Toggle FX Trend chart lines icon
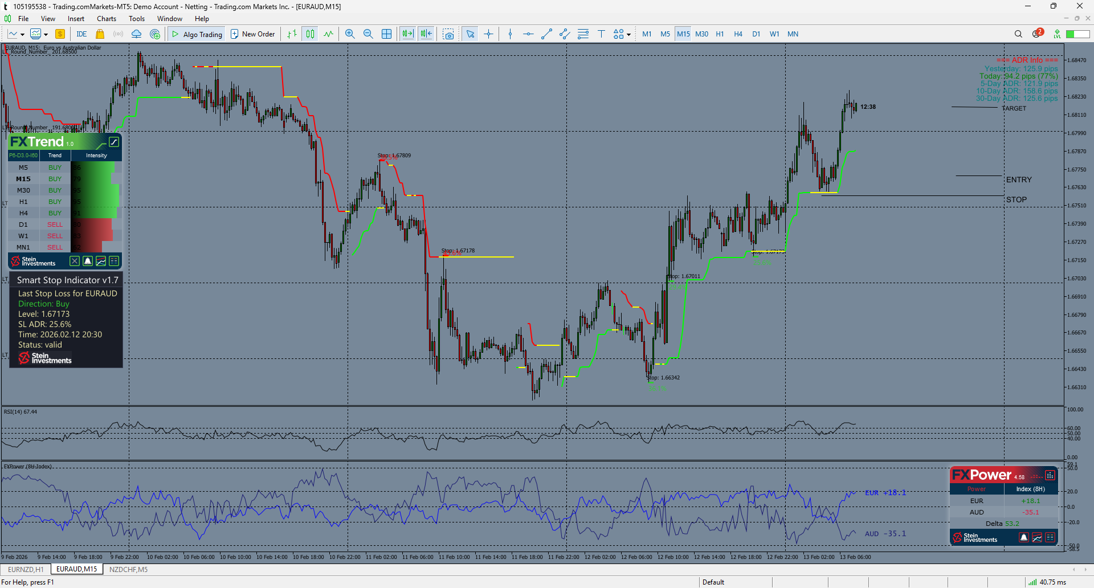This screenshot has width=1094, height=588. 101,261
